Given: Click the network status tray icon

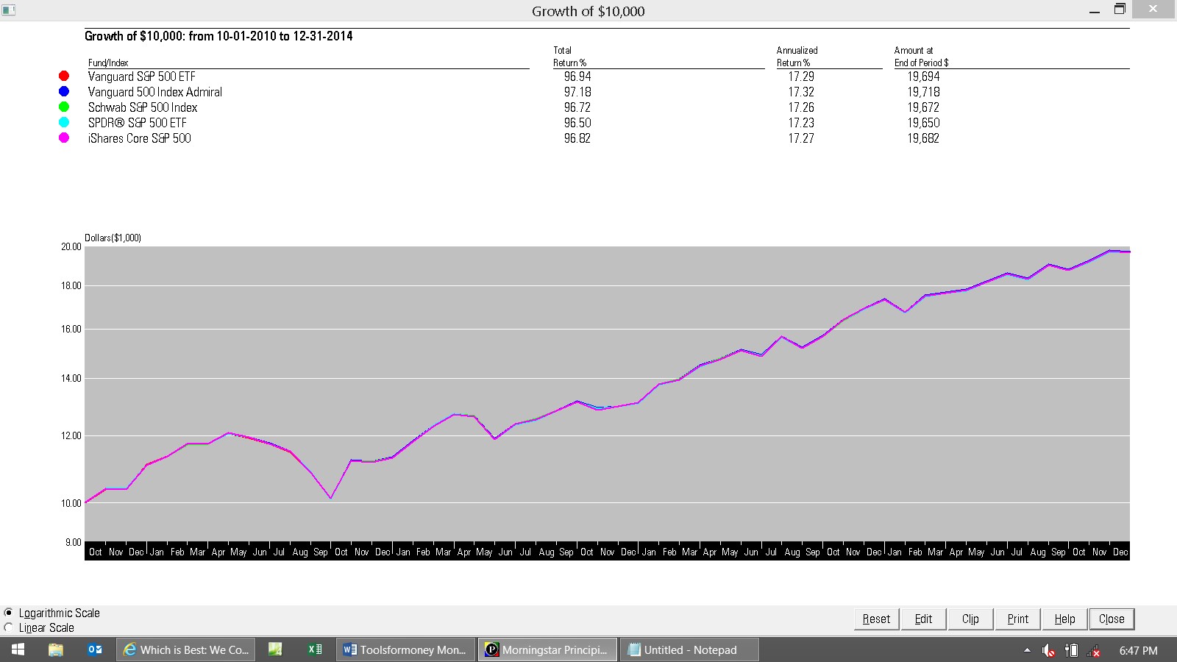Looking at the screenshot, I should [1094, 650].
